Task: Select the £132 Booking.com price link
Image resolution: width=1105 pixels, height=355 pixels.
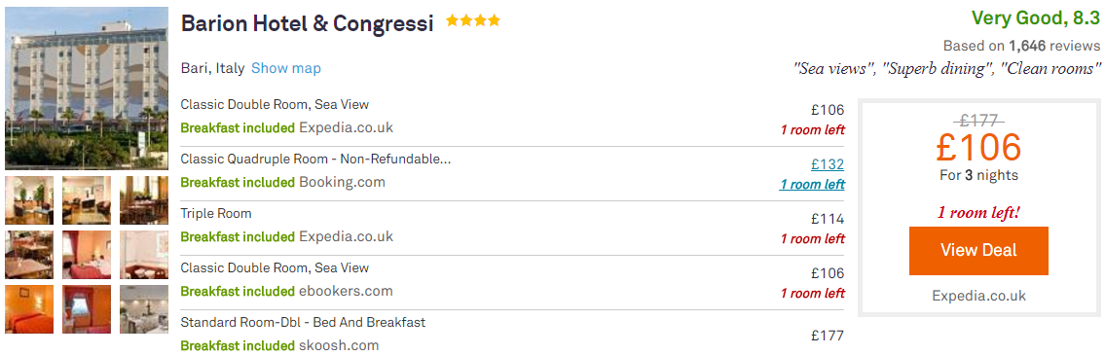Action: (828, 164)
